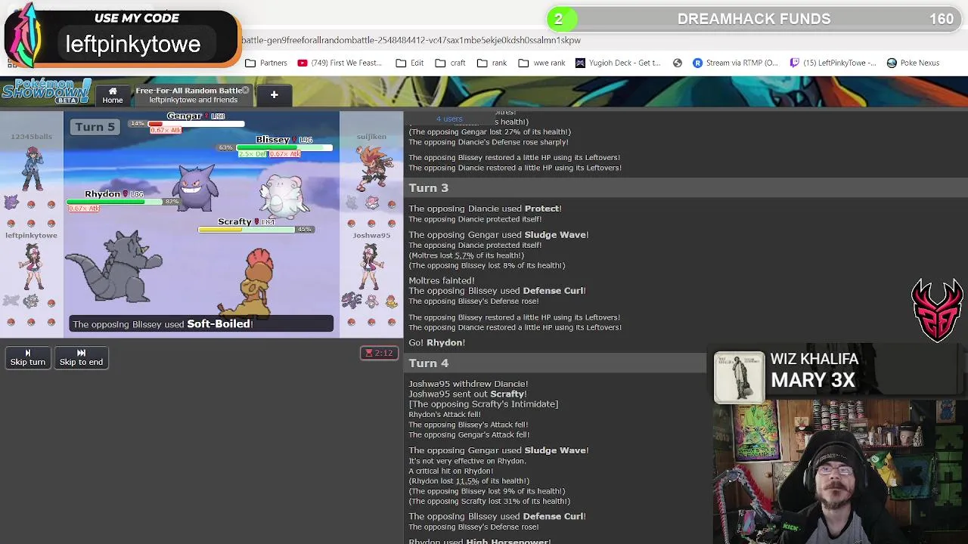Open a new room with plus button
Screen dimensions: 968x544
(274, 94)
